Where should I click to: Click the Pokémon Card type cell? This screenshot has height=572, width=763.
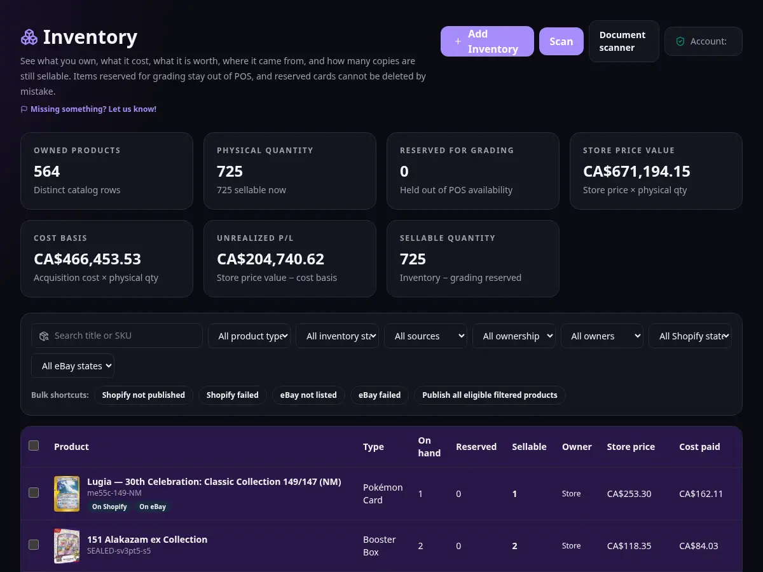point(383,494)
